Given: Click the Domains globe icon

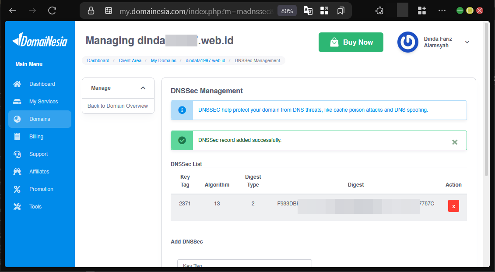Looking at the screenshot, I should click(x=17, y=119).
